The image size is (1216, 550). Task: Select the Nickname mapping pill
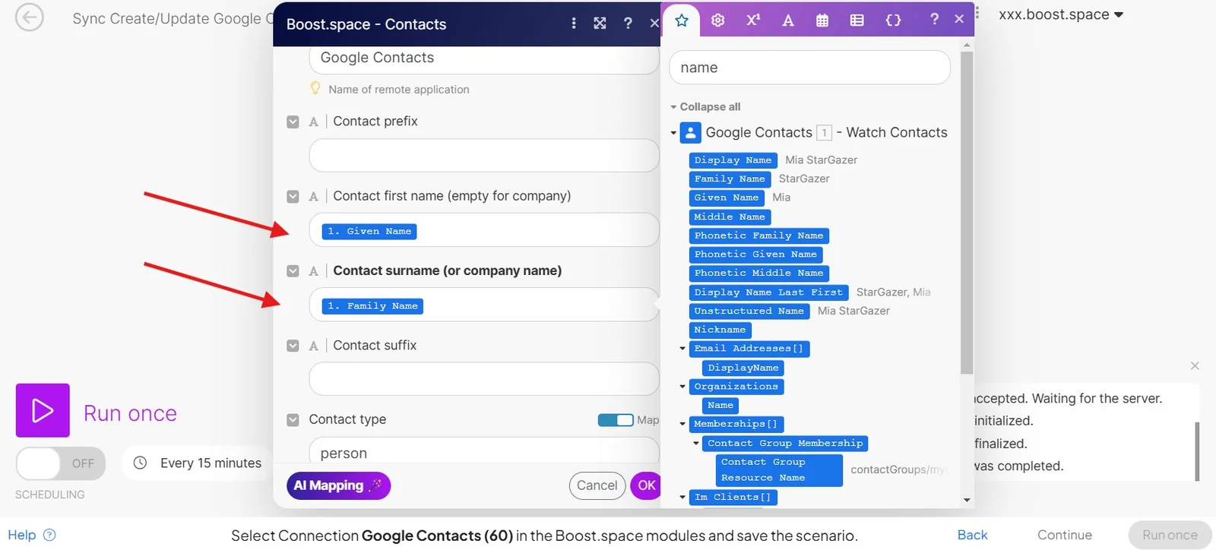pyautogui.click(x=720, y=330)
